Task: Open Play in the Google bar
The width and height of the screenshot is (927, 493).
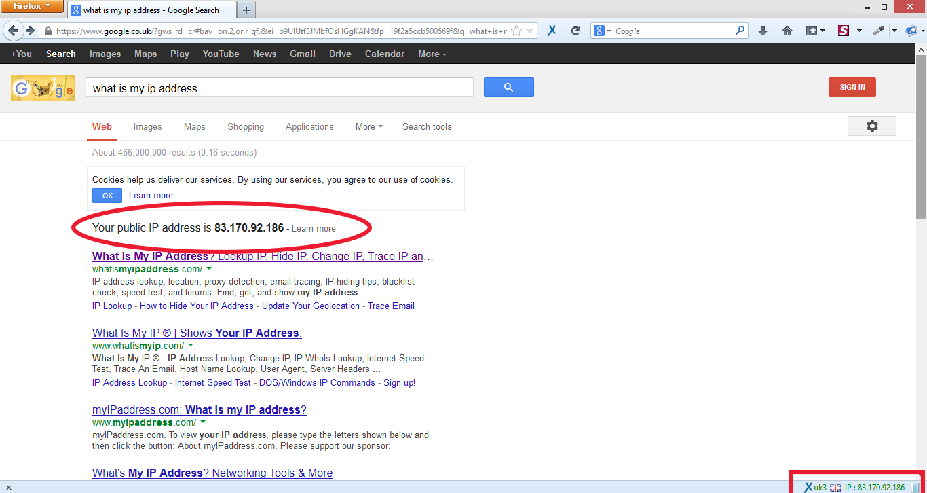Action: (180, 54)
